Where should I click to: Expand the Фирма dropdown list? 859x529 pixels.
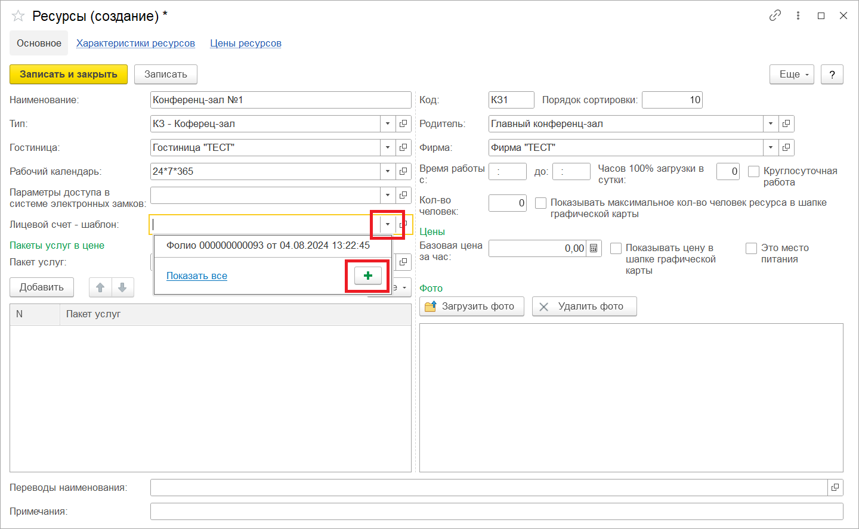click(x=771, y=147)
